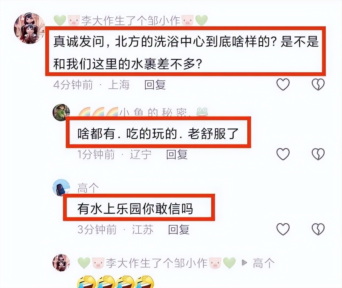Open the replied-to 高个 name after arrow
This screenshot has width=342, height=288.
coord(263,263)
